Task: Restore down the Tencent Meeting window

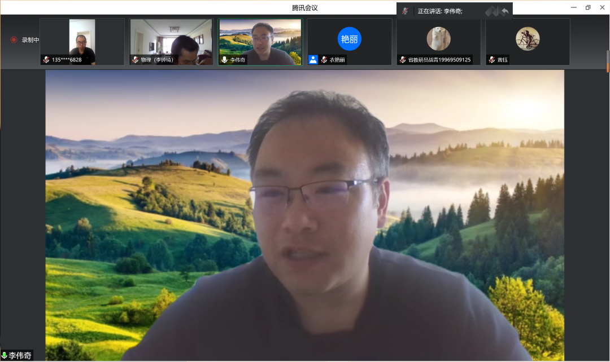Action: [x=588, y=7]
